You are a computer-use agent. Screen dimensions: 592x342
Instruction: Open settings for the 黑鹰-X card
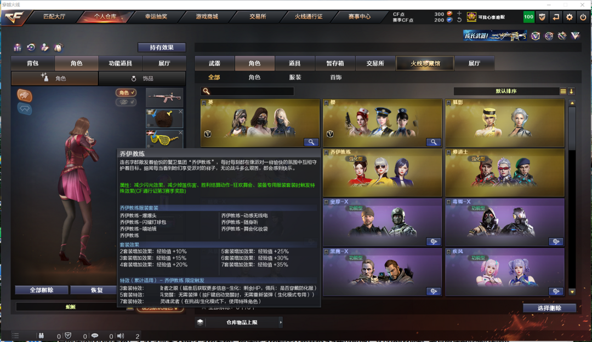(x=434, y=291)
